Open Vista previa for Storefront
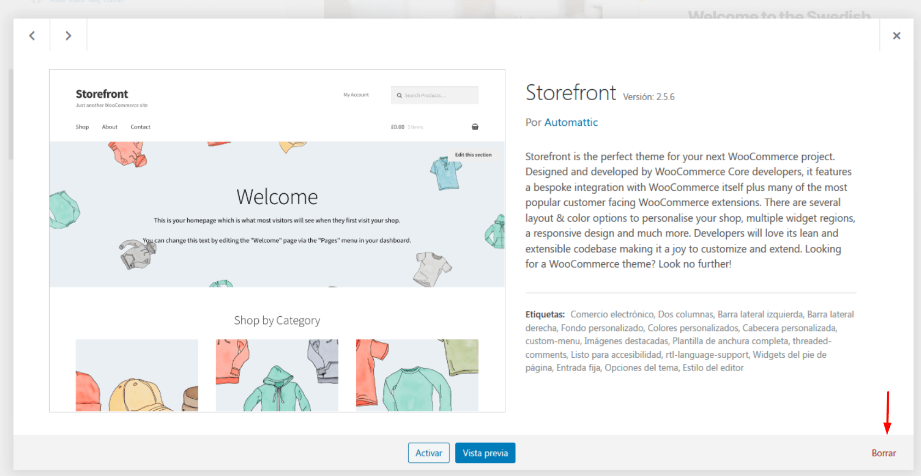Screen dimensions: 921x476 (485, 453)
